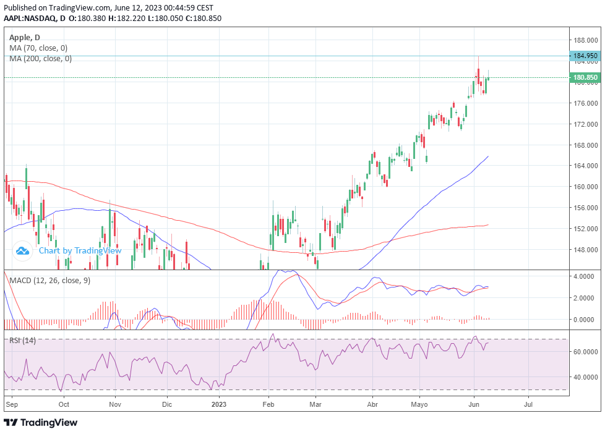Screen dimensions: 605x434
Task: Click the 2023 date axis label
Action: point(219,404)
